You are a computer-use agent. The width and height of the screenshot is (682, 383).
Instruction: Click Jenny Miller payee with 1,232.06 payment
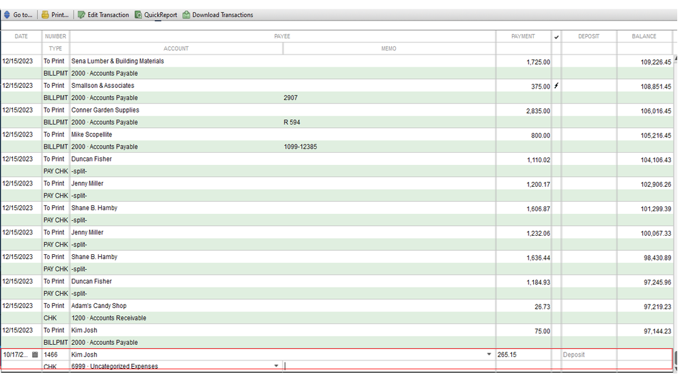(87, 232)
